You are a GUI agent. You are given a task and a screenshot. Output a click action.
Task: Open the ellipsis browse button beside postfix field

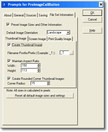(71, 53)
